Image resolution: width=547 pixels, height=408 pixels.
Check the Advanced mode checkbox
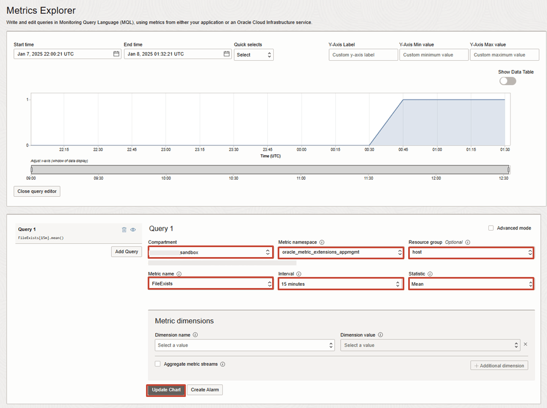[491, 228]
